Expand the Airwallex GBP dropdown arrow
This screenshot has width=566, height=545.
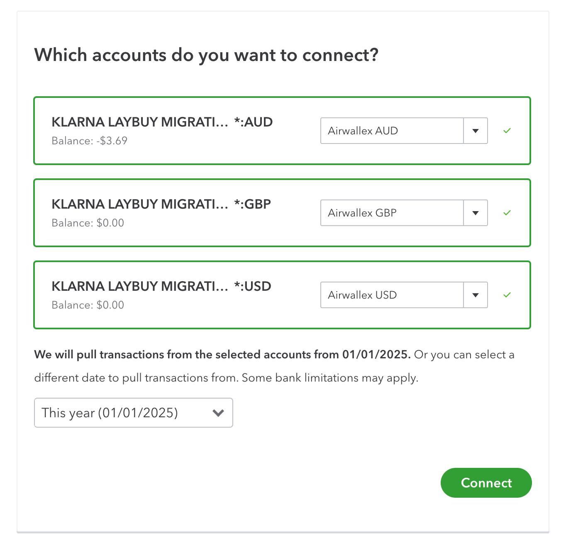pos(476,213)
